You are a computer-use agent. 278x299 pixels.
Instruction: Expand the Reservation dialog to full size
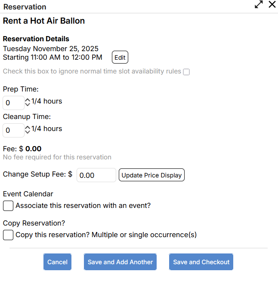coord(259,5)
